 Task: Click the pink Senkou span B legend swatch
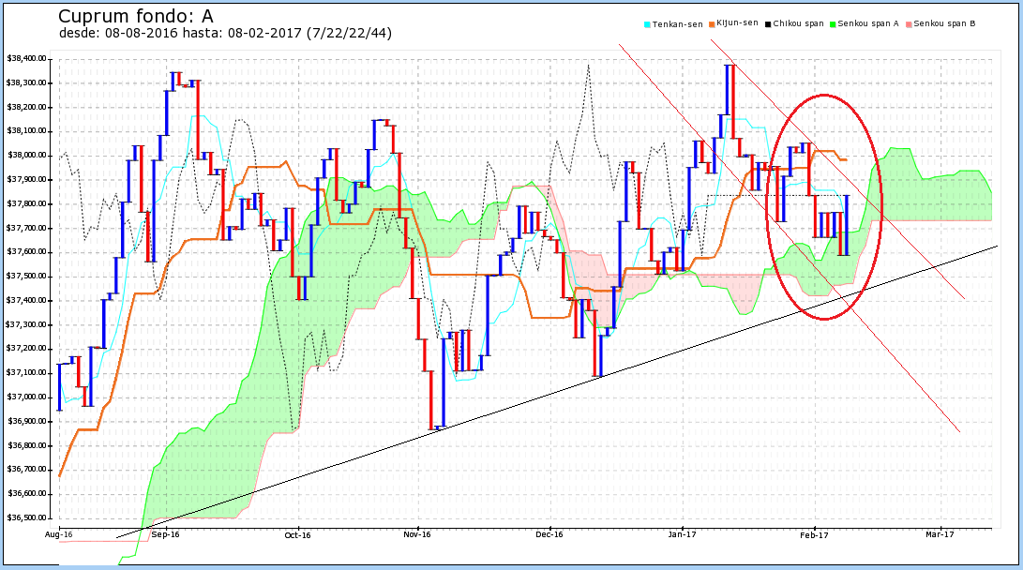[x=909, y=24]
